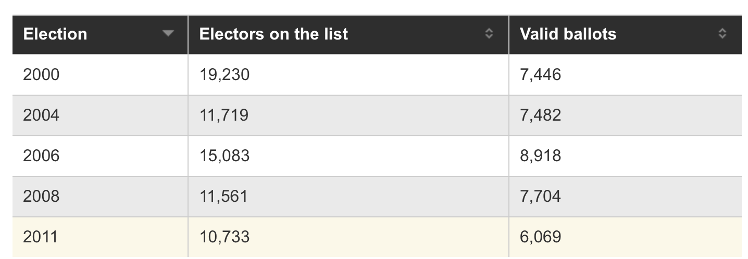Screen dimensions: 748x259
Task: Click the Valid ballots column header
Action: [x=568, y=34]
